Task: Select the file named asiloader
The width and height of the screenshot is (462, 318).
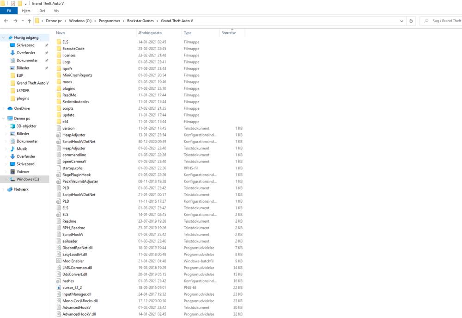Action: pos(70,241)
